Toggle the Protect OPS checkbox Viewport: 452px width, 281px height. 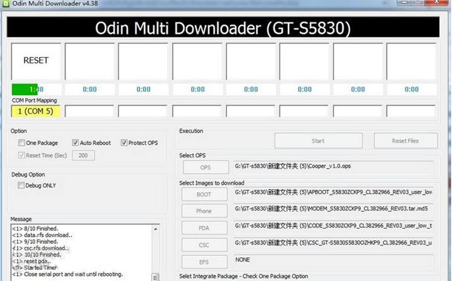124,143
